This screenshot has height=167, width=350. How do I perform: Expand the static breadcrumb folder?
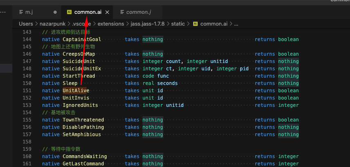coord(178,24)
